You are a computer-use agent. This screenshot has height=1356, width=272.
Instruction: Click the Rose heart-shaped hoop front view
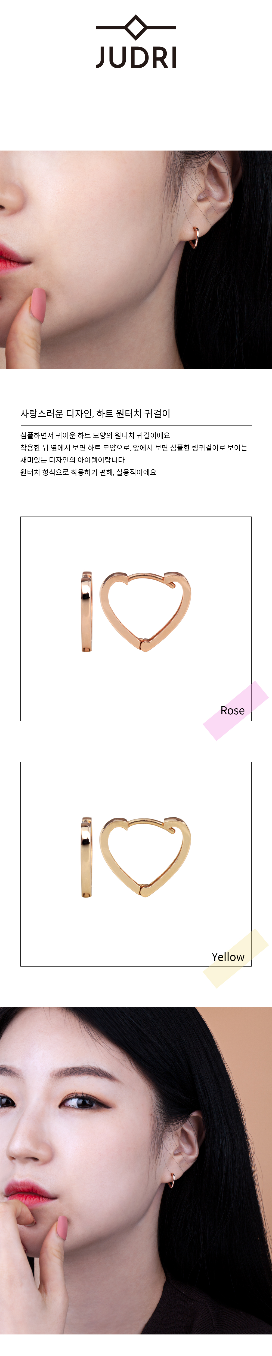146,611
